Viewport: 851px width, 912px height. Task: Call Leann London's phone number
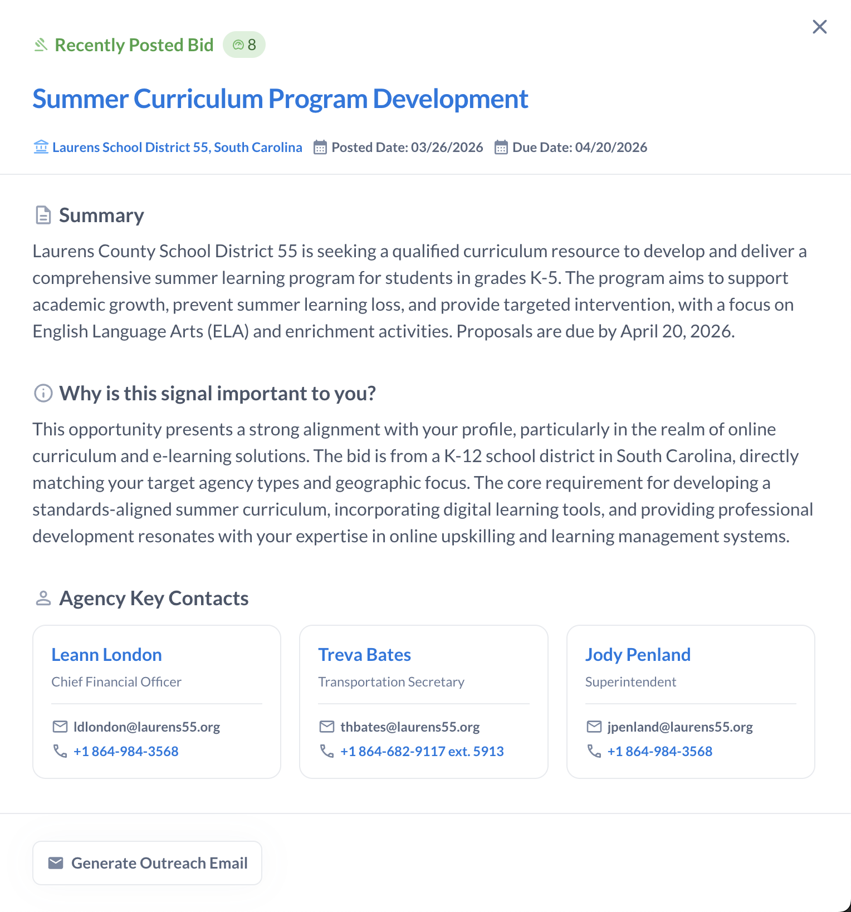[x=126, y=752]
